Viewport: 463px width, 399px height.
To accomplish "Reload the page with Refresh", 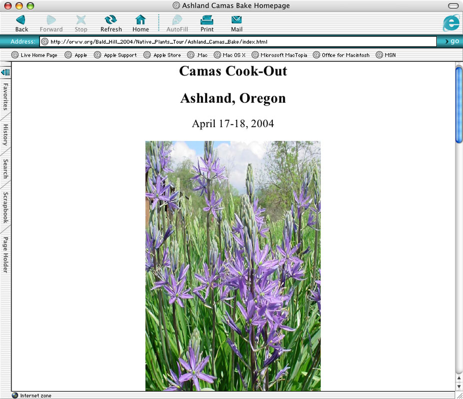I will coord(111,23).
